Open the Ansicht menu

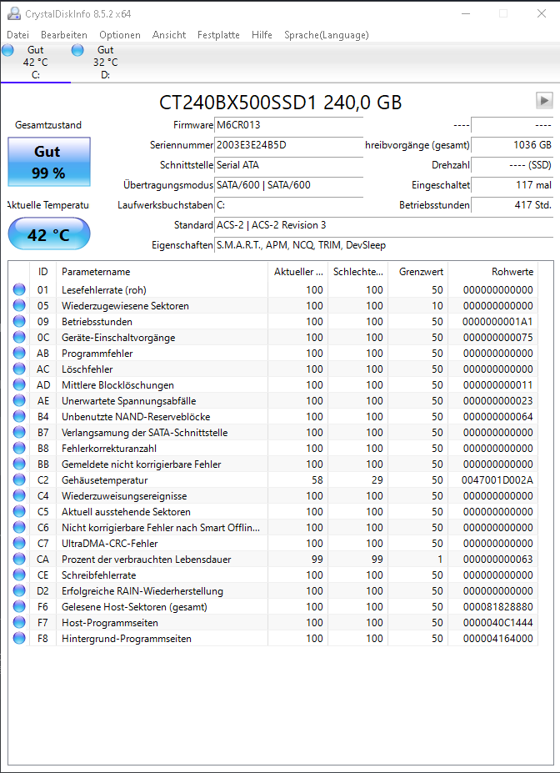(x=169, y=35)
